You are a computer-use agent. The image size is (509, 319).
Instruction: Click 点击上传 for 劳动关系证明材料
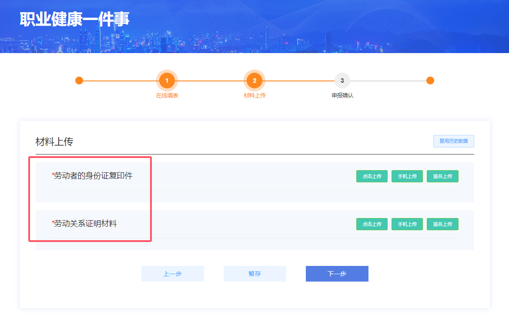pos(372,224)
